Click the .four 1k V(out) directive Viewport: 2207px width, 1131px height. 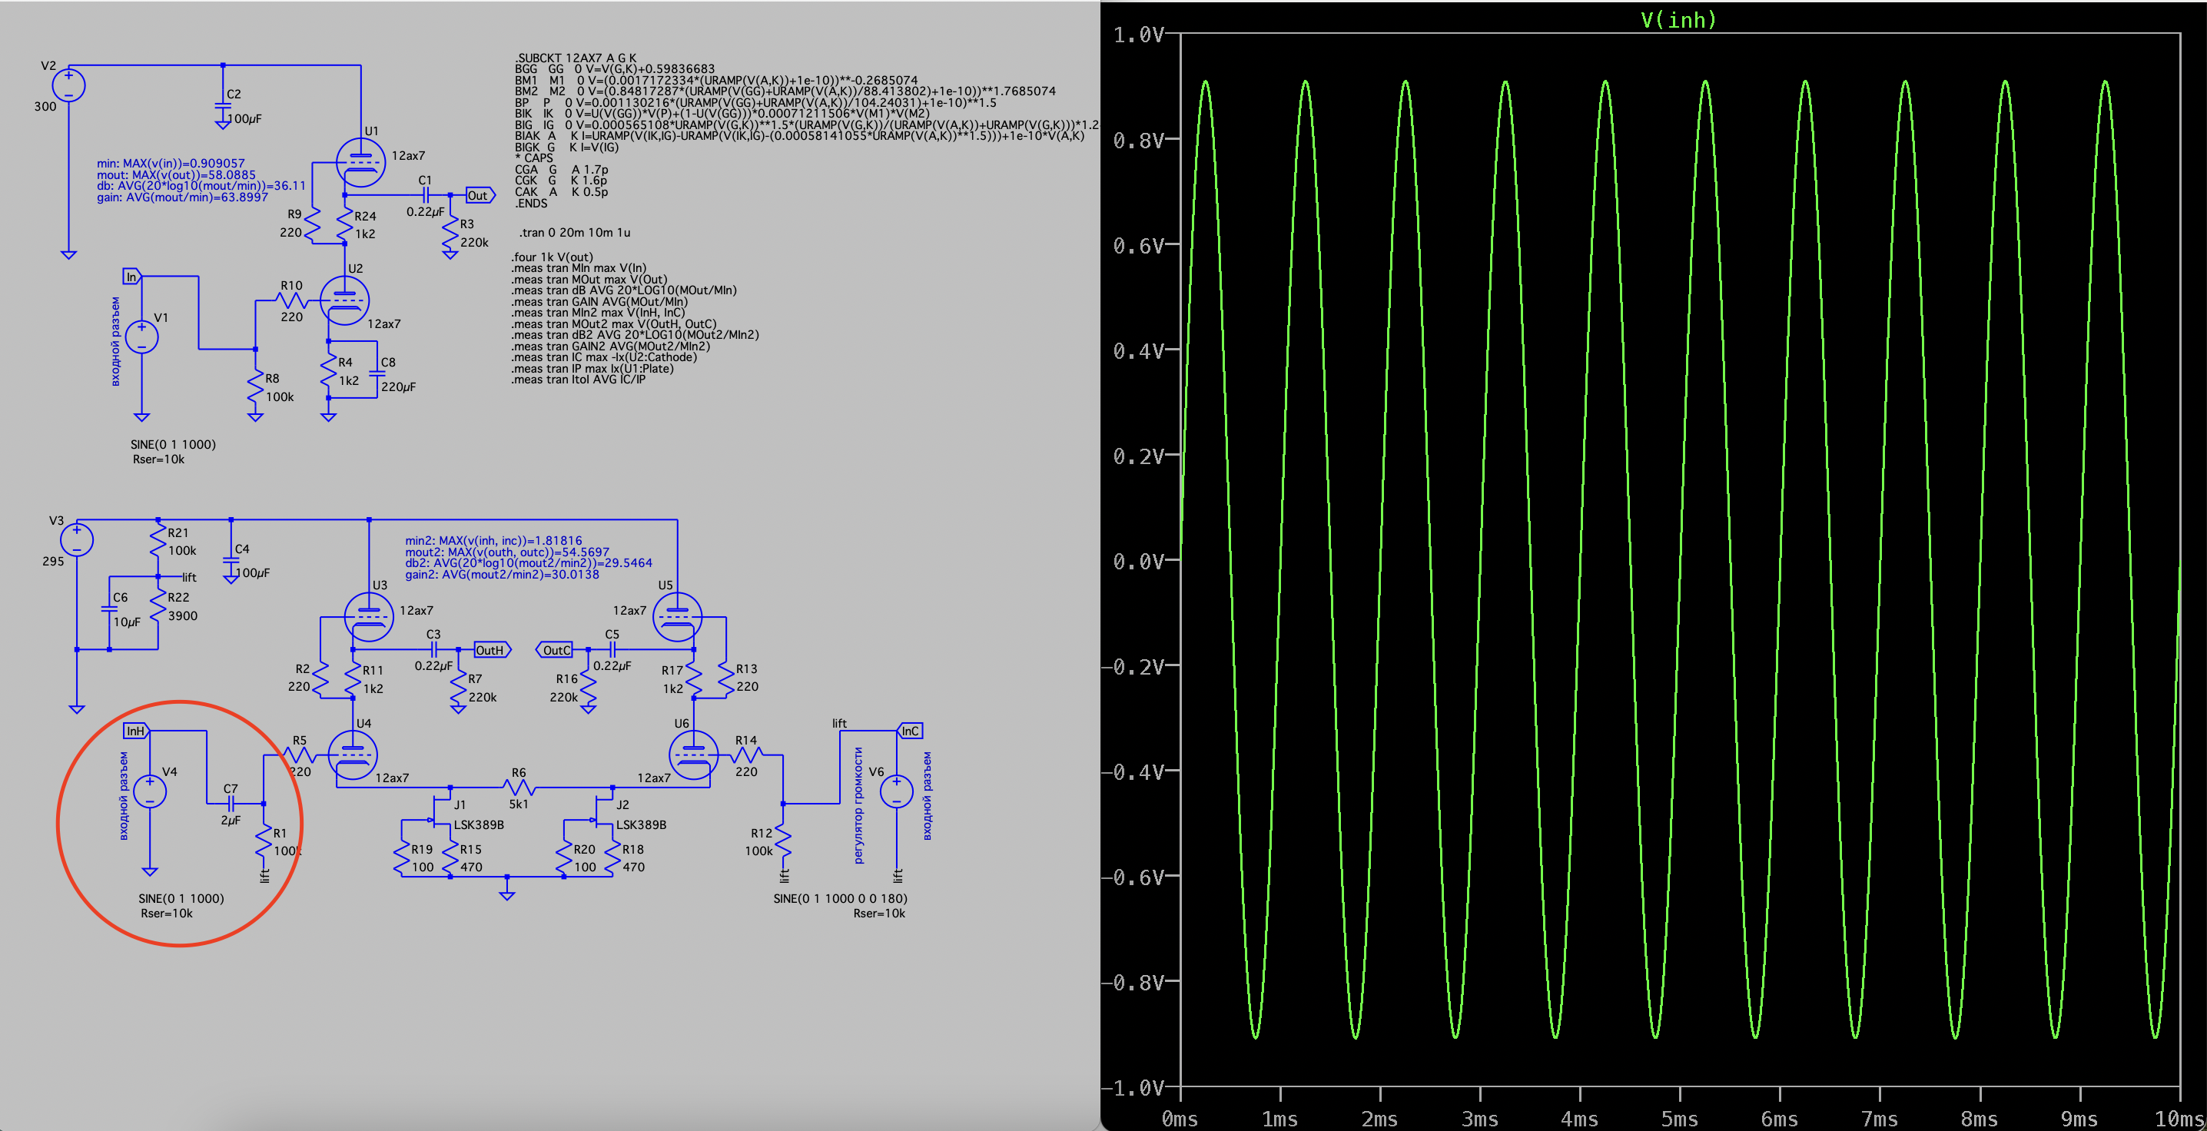coord(553,257)
